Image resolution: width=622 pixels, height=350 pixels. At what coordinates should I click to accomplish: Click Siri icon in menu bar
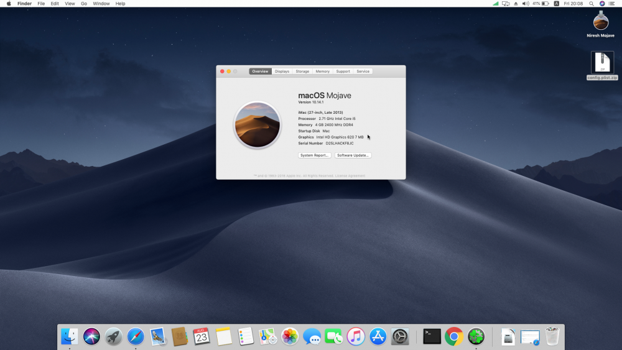(x=601, y=4)
